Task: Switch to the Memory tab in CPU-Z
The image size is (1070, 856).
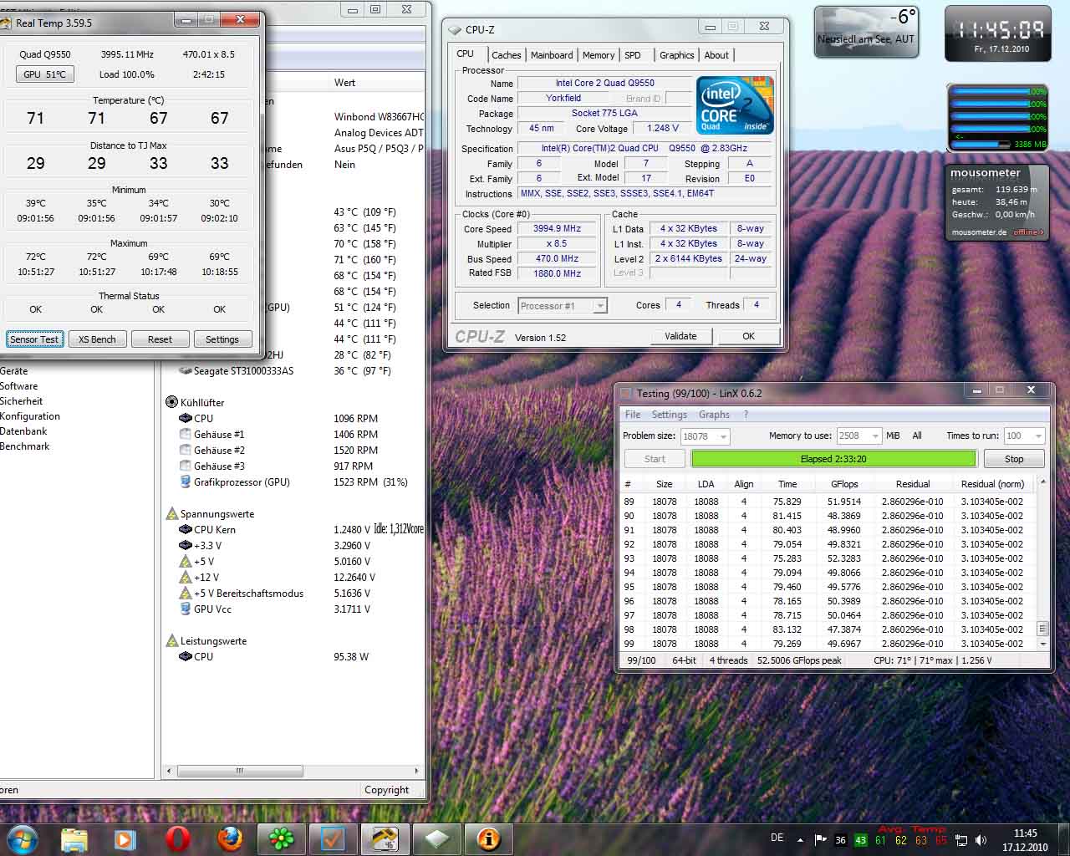Action: (x=599, y=55)
